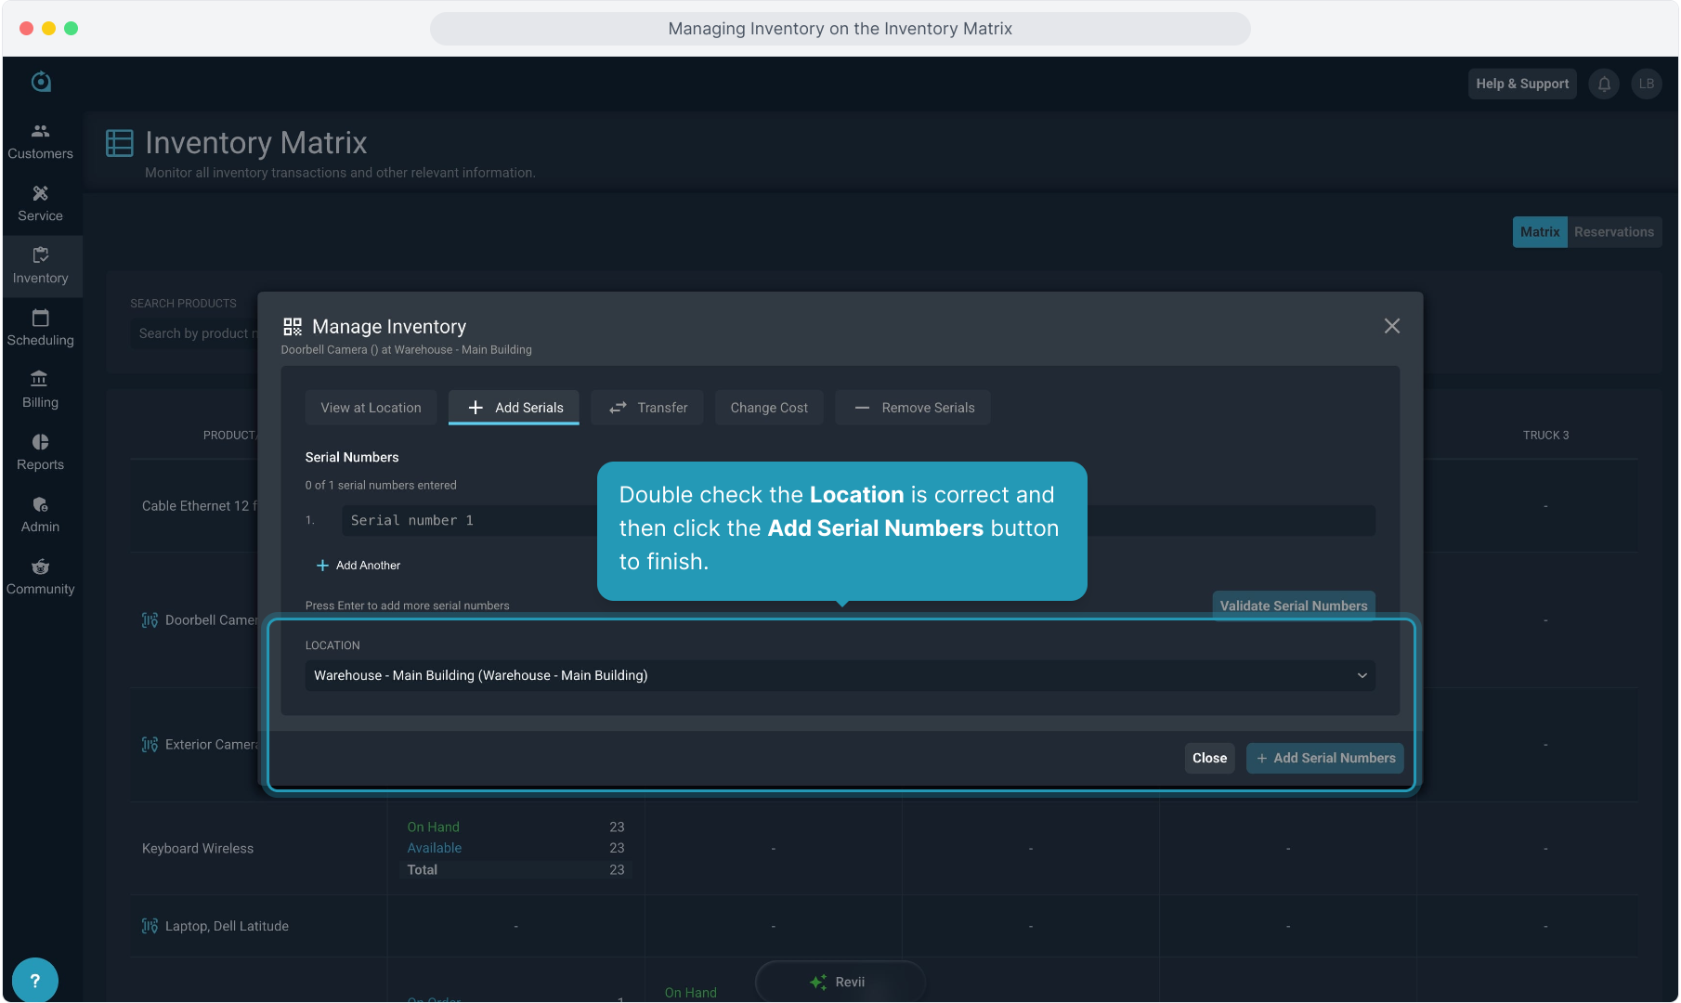Select the Matrix view toggle
Image resolution: width=1681 pixels, height=1003 pixels.
(1539, 232)
